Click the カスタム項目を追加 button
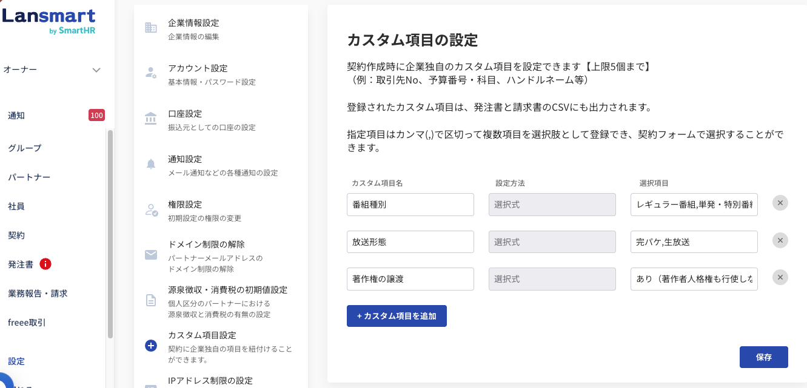Viewport: 807px width, 388px height. point(397,316)
